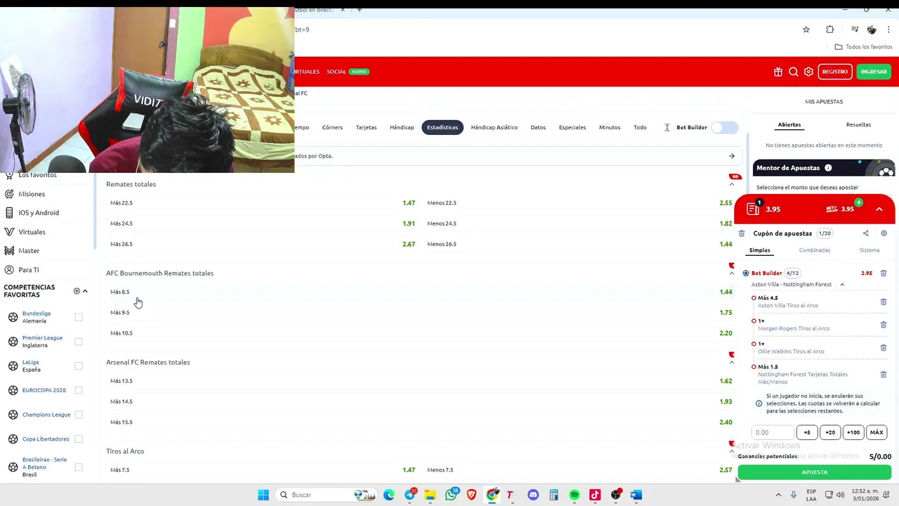Check the Champions League checkbox
This screenshot has height=506, width=899.
[79, 415]
